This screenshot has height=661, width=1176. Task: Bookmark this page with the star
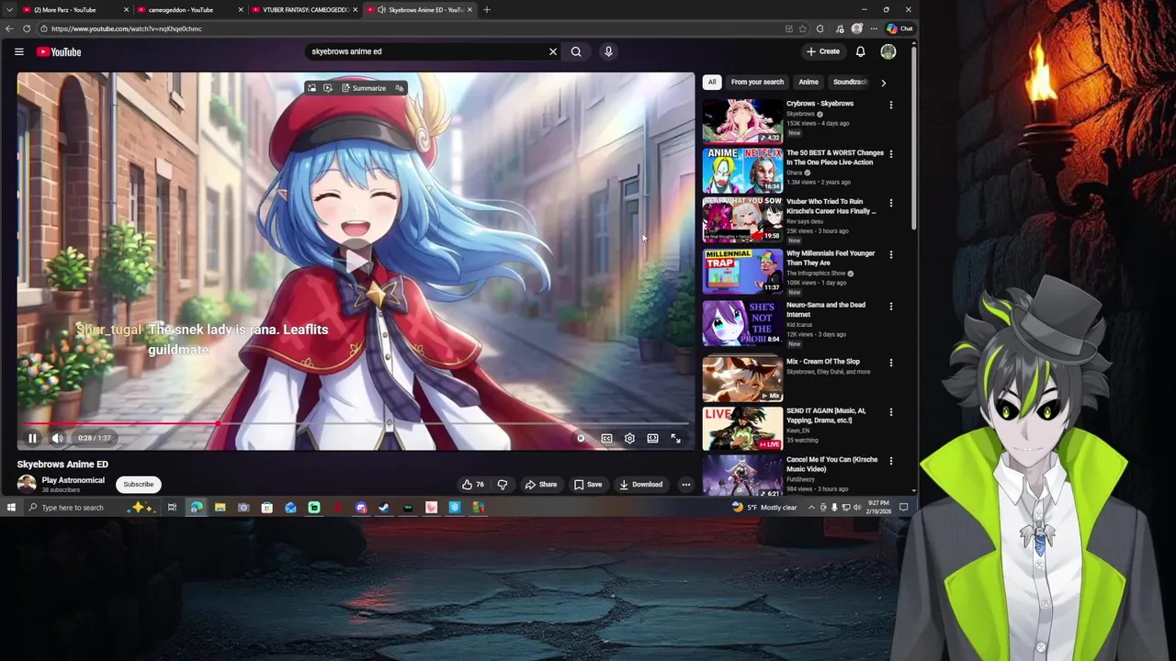coord(803,28)
